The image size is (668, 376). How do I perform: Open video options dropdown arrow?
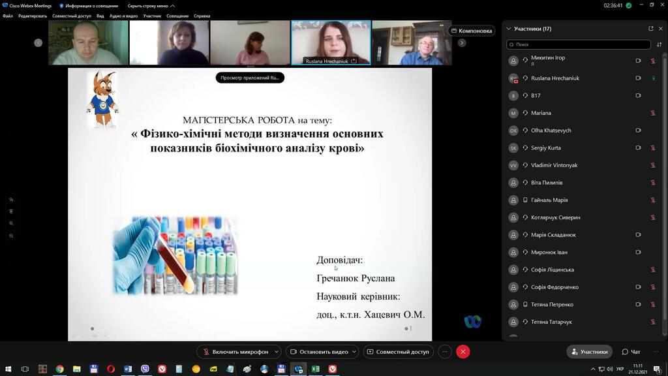point(354,352)
